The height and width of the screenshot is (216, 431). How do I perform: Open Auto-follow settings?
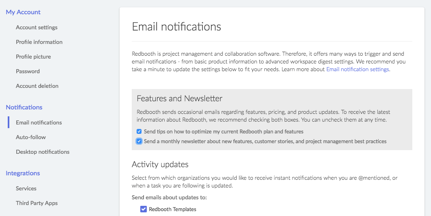click(x=31, y=137)
